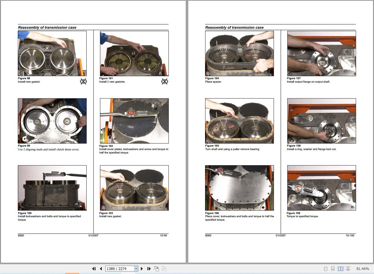The height and width of the screenshot is (274, 374).
Task: Click the Figure 109 torque photo
Action: pyautogui.click(x=322, y=188)
